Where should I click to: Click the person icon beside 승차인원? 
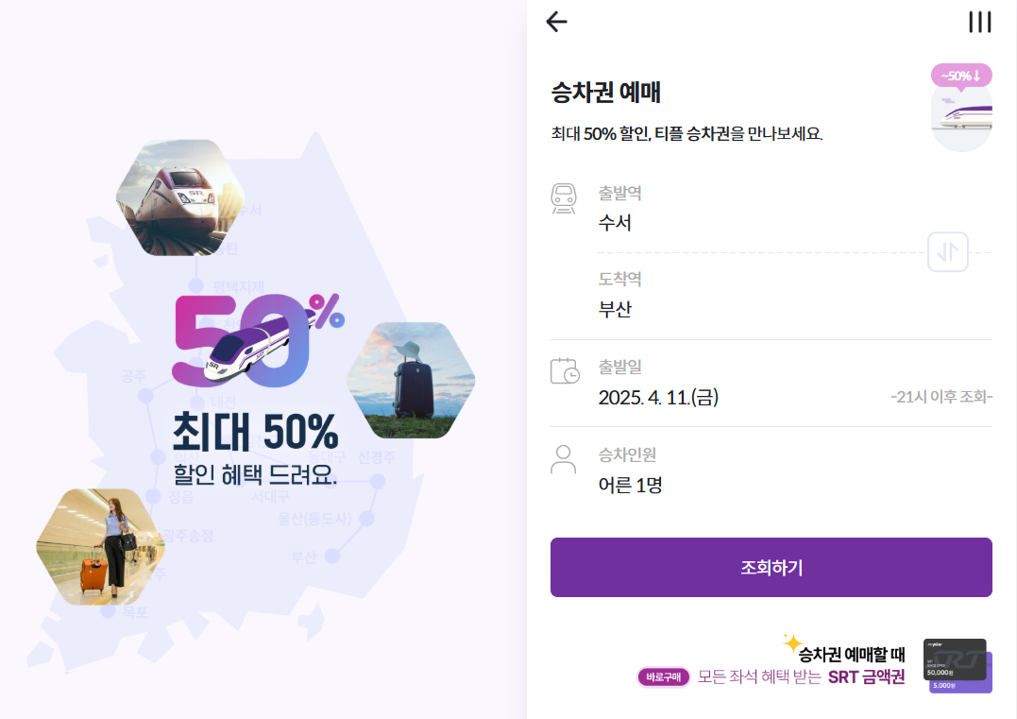(564, 460)
